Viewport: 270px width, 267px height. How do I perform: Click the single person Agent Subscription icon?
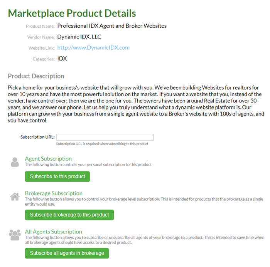pyautogui.click(x=15, y=162)
